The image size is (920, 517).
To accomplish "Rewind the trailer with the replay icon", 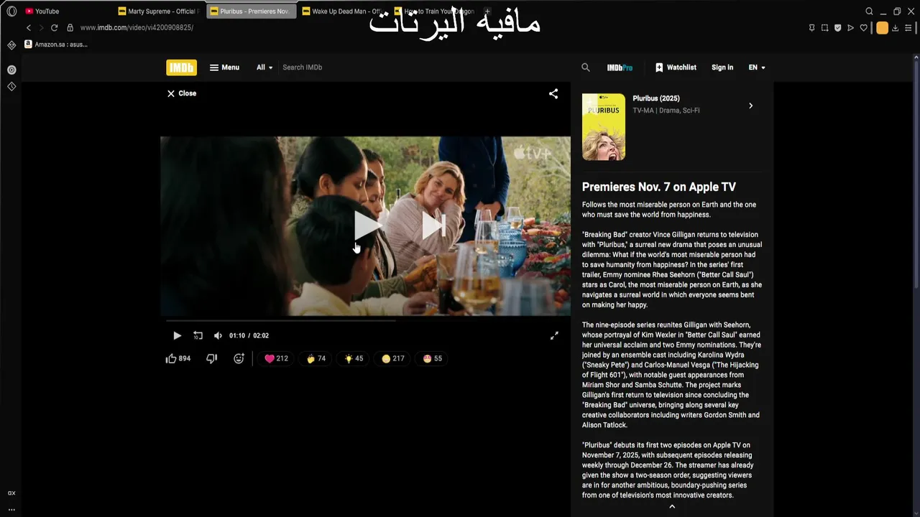I will 198,335.
